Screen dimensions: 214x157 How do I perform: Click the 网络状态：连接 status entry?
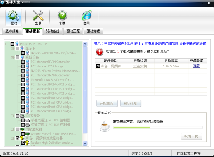189,154
